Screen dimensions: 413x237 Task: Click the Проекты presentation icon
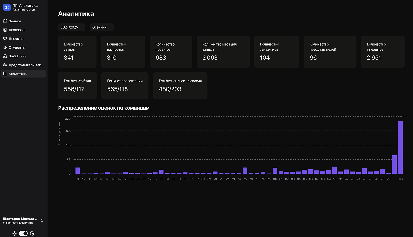(x=5, y=39)
